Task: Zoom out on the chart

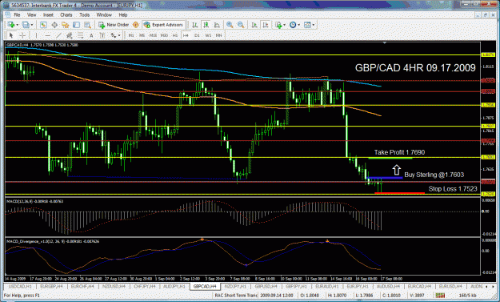Action: tap(241, 25)
